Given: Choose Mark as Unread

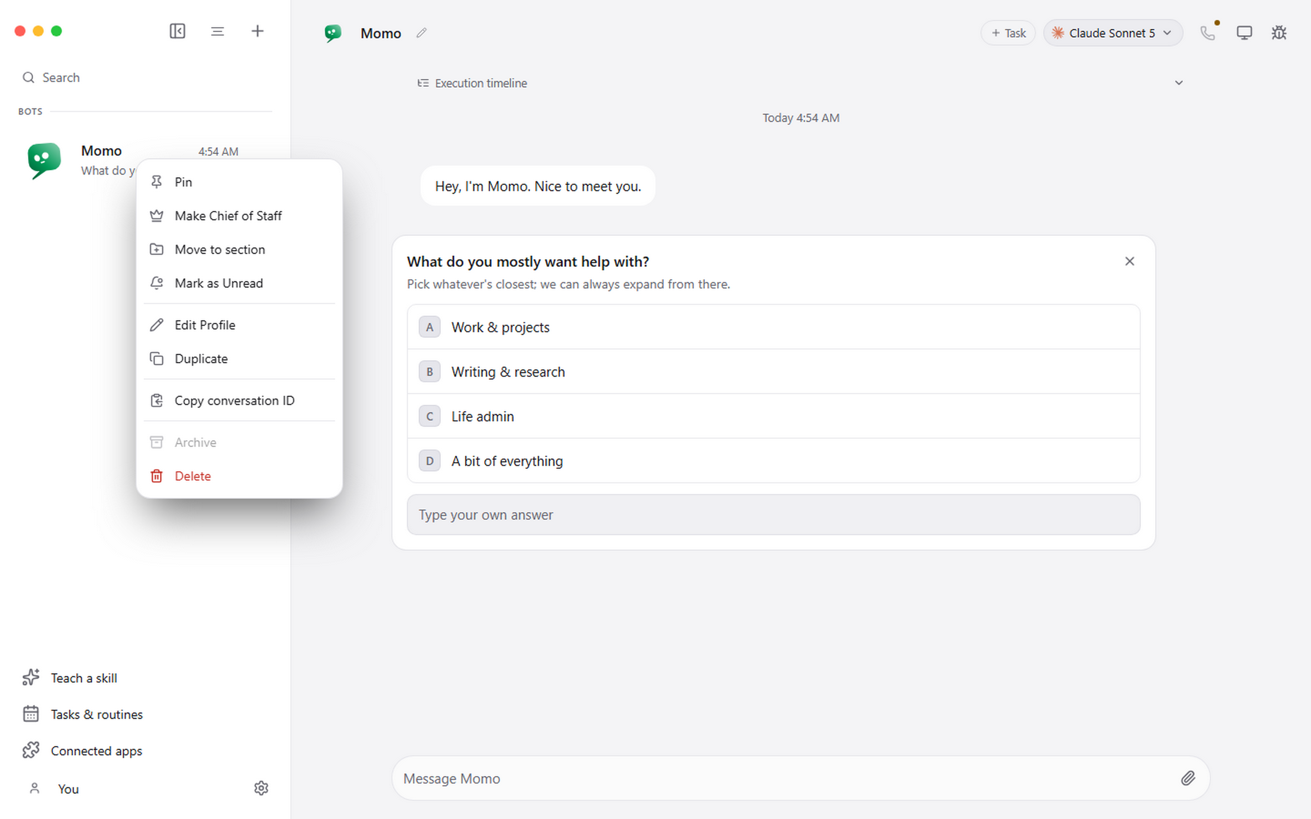Looking at the screenshot, I should (239, 283).
